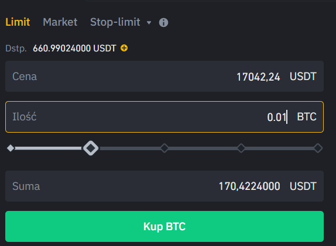Click the 17042,24 price value
This screenshot has height=246, width=336.
(258, 77)
